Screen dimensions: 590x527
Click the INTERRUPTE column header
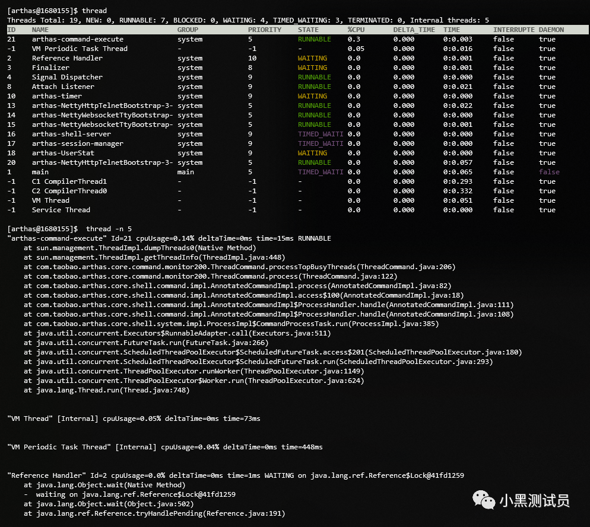513,30
